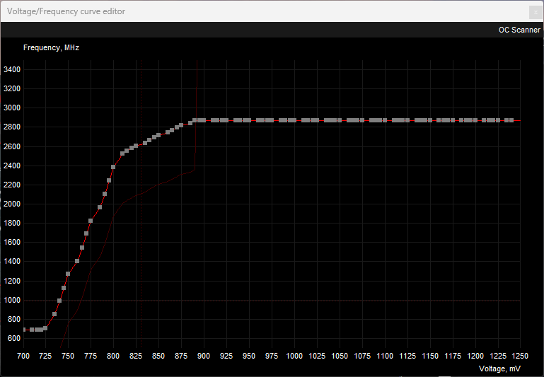The height and width of the screenshot is (377, 544).
Task: Select the curve point sitting on the 1000 MHz line
Action: (59, 301)
